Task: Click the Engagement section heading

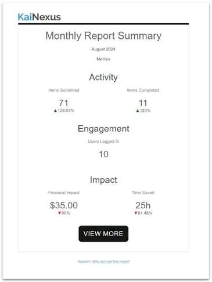Action: coord(103,129)
